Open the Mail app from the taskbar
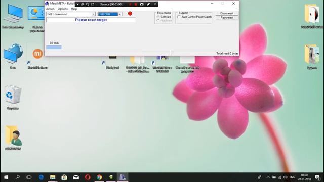This screenshot has width=324, height=182. tap(76, 177)
